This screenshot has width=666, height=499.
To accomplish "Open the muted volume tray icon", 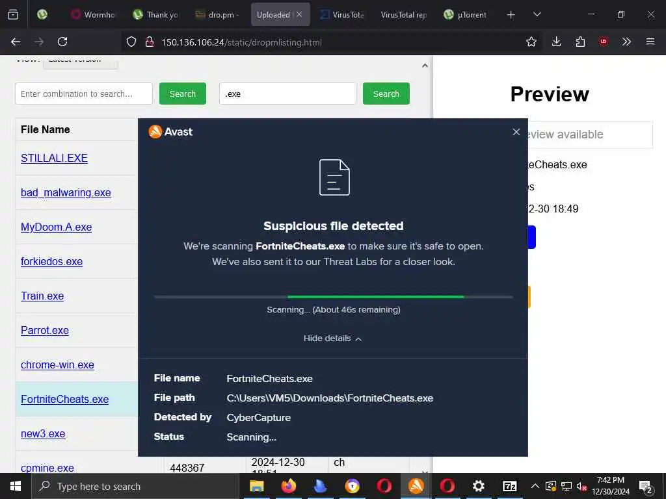I will point(582,486).
